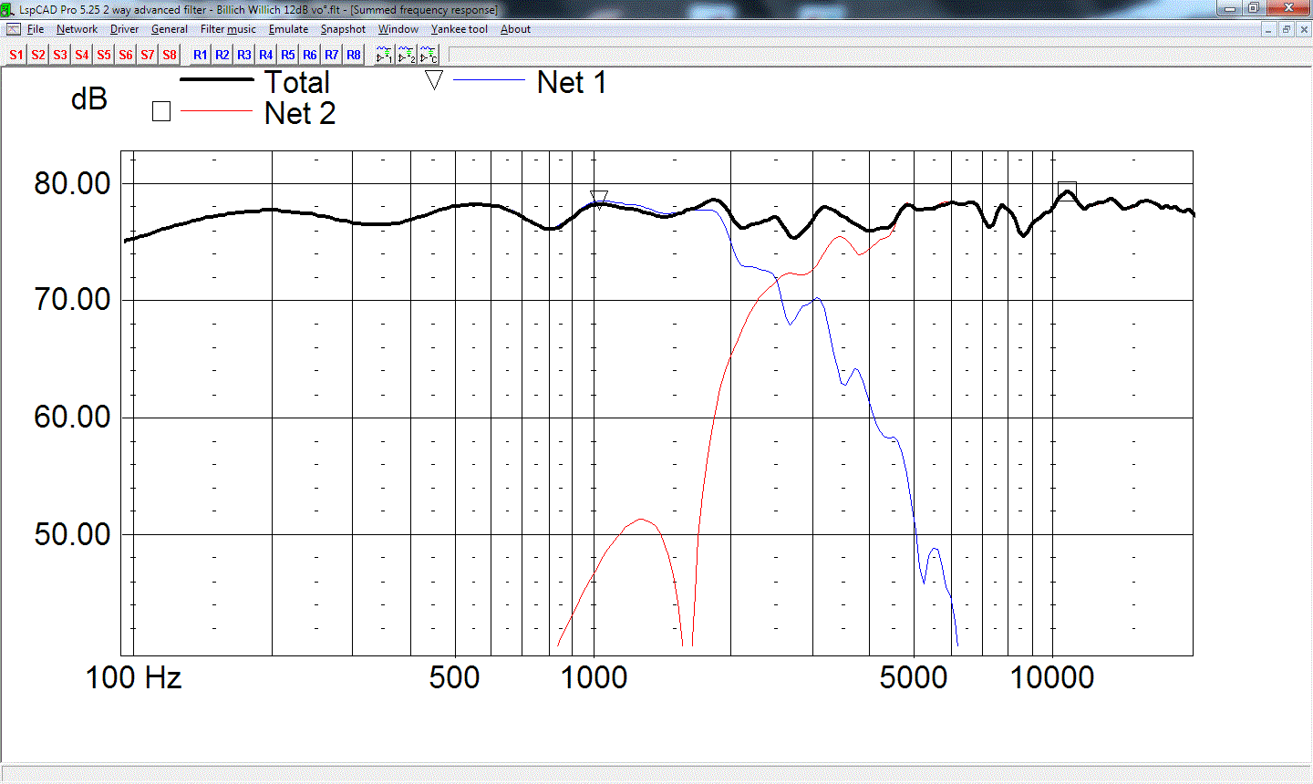Click the square marker on the response curve

click(1067, 191)
